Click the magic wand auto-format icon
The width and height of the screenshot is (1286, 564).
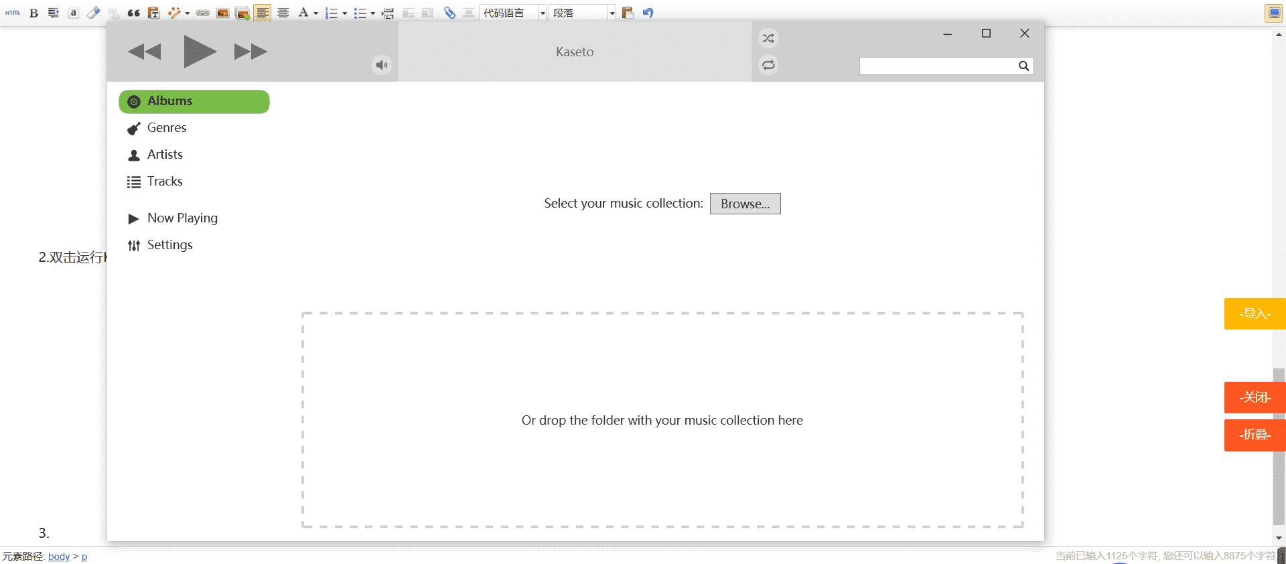pos(174,13)
